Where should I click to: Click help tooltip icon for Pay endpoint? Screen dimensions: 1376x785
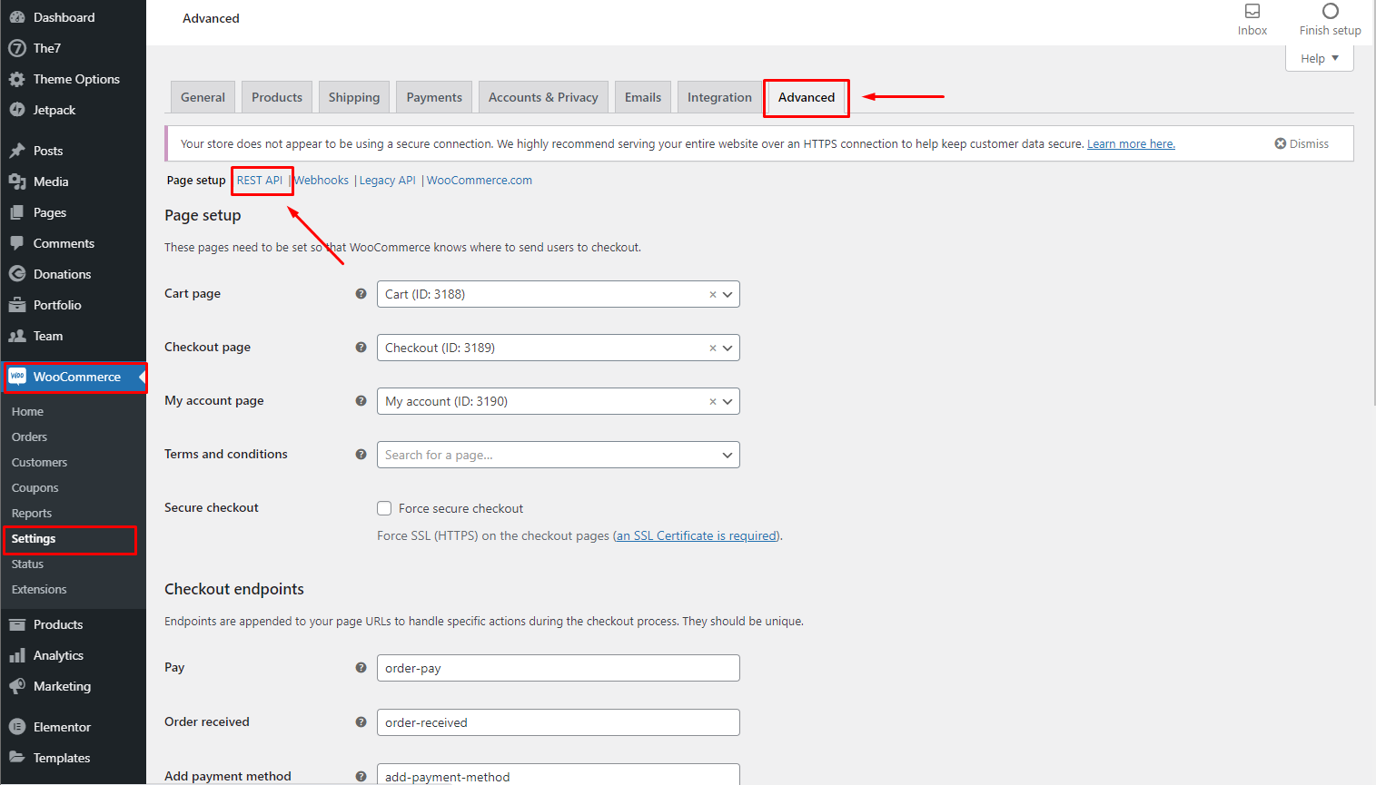tap(361, 668)
